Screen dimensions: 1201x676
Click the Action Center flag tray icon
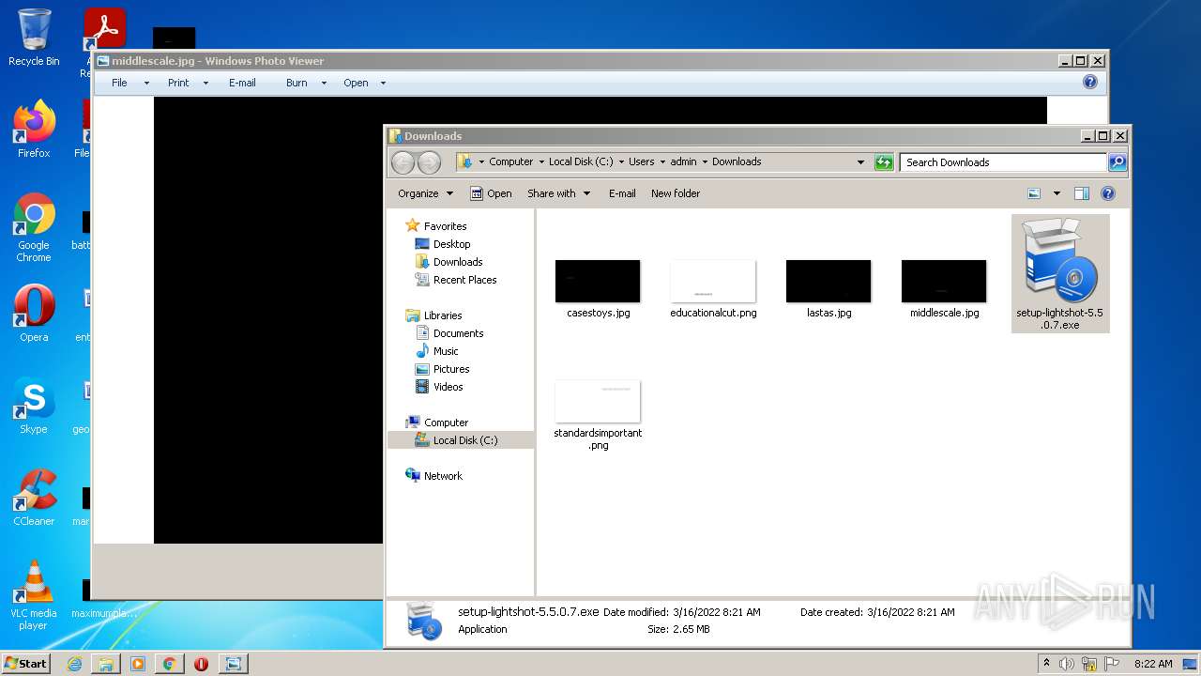coord(1110,664)
